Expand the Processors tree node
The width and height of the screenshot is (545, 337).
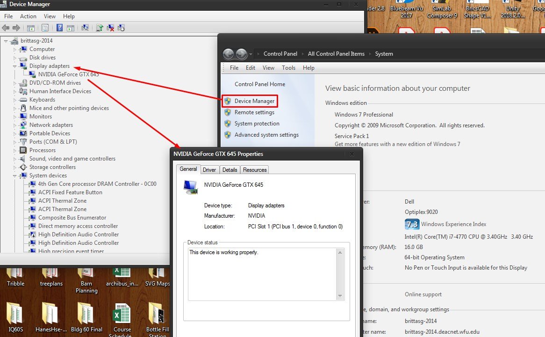tap(14, 150)
